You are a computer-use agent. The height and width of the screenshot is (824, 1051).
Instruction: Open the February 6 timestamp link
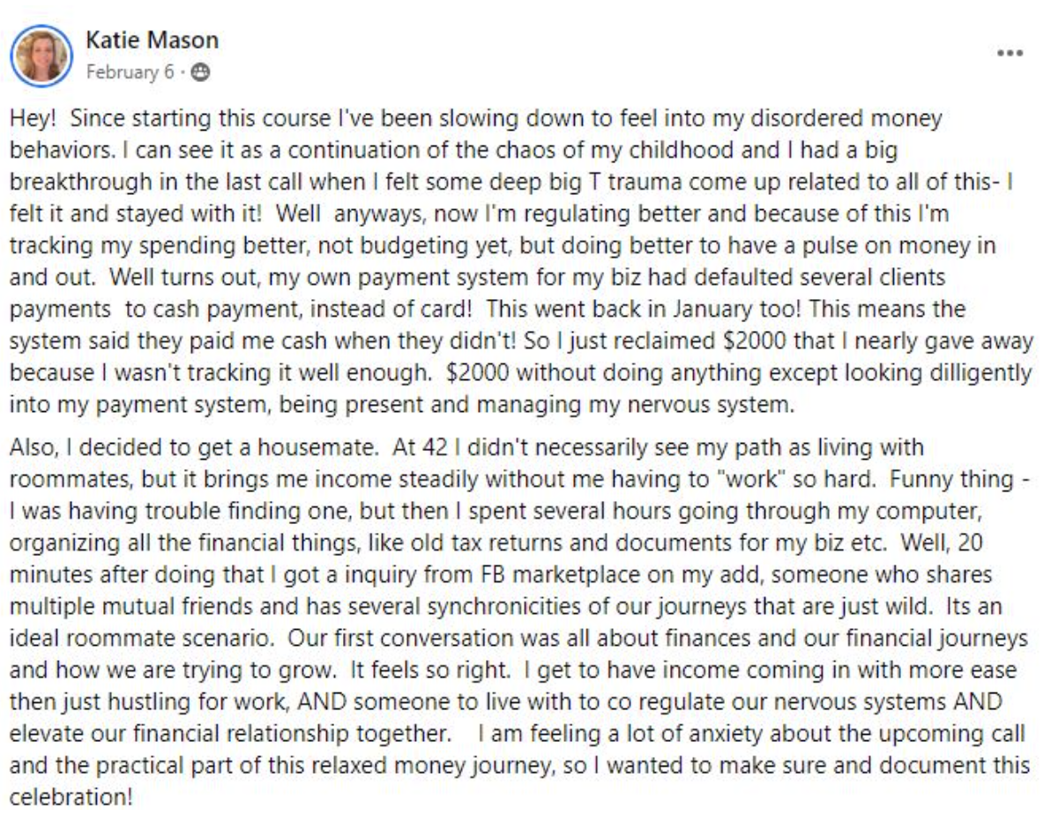[x=130, y=71]
